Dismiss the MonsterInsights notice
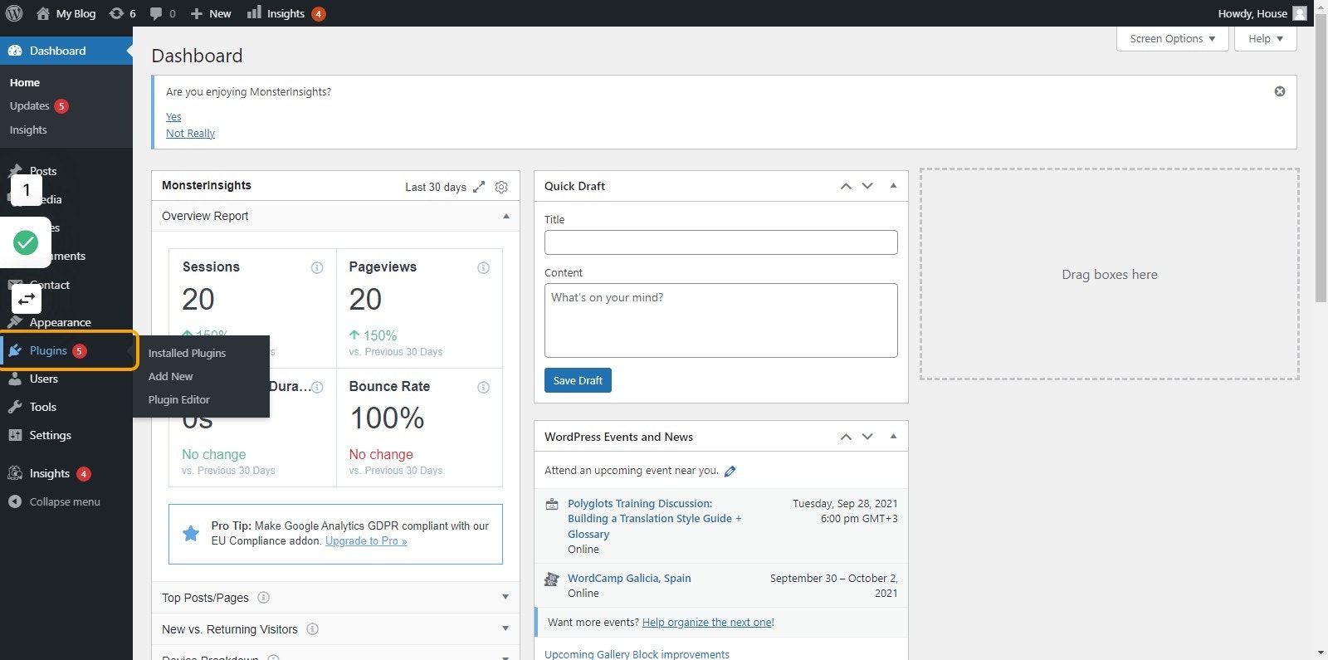Image resolution: width=1328 pixels, height=660 pixels. click(x=1280, y=91)
